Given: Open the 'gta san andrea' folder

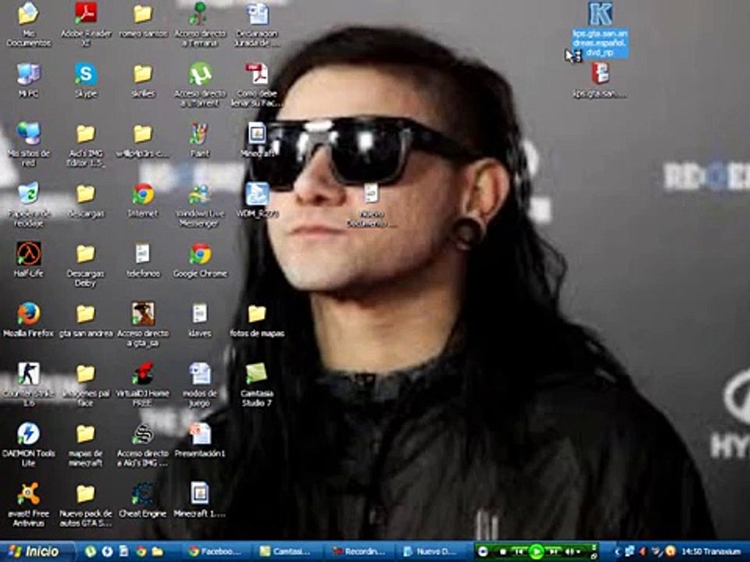Looking at the screenshot, I should [x=85, y=314].
